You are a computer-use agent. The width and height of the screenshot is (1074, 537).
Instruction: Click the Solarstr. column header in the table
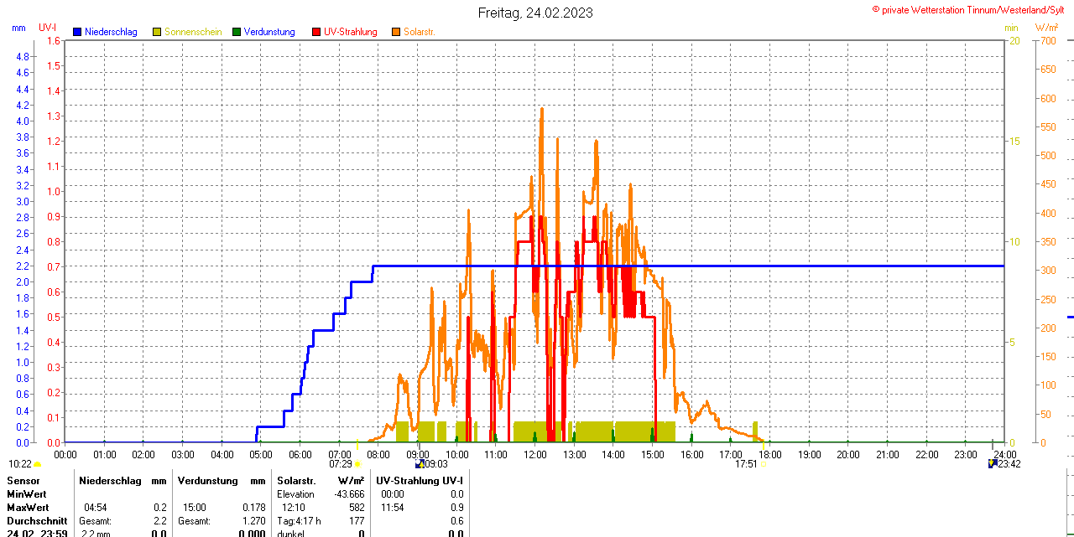pyautogui.click(x=295, y=481)
